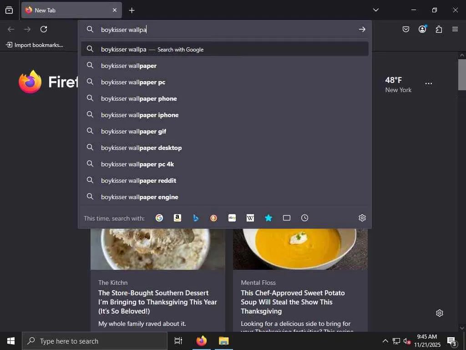
Task: Choose suggestion boykisser wallpaper desktop
Action: tap(225, 147)
